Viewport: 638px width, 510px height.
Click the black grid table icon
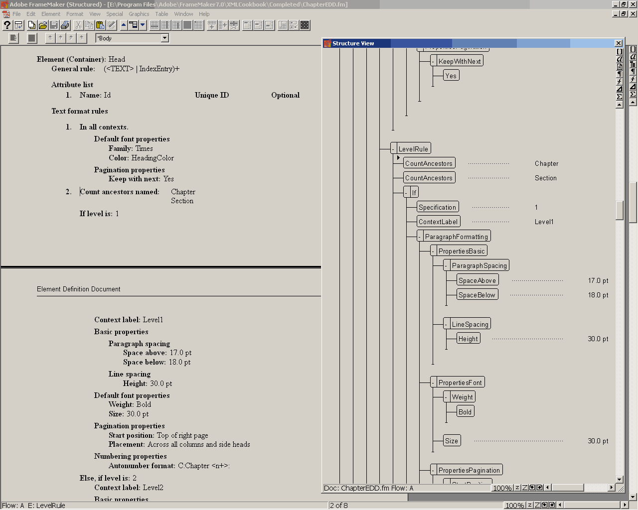[305, 25]
